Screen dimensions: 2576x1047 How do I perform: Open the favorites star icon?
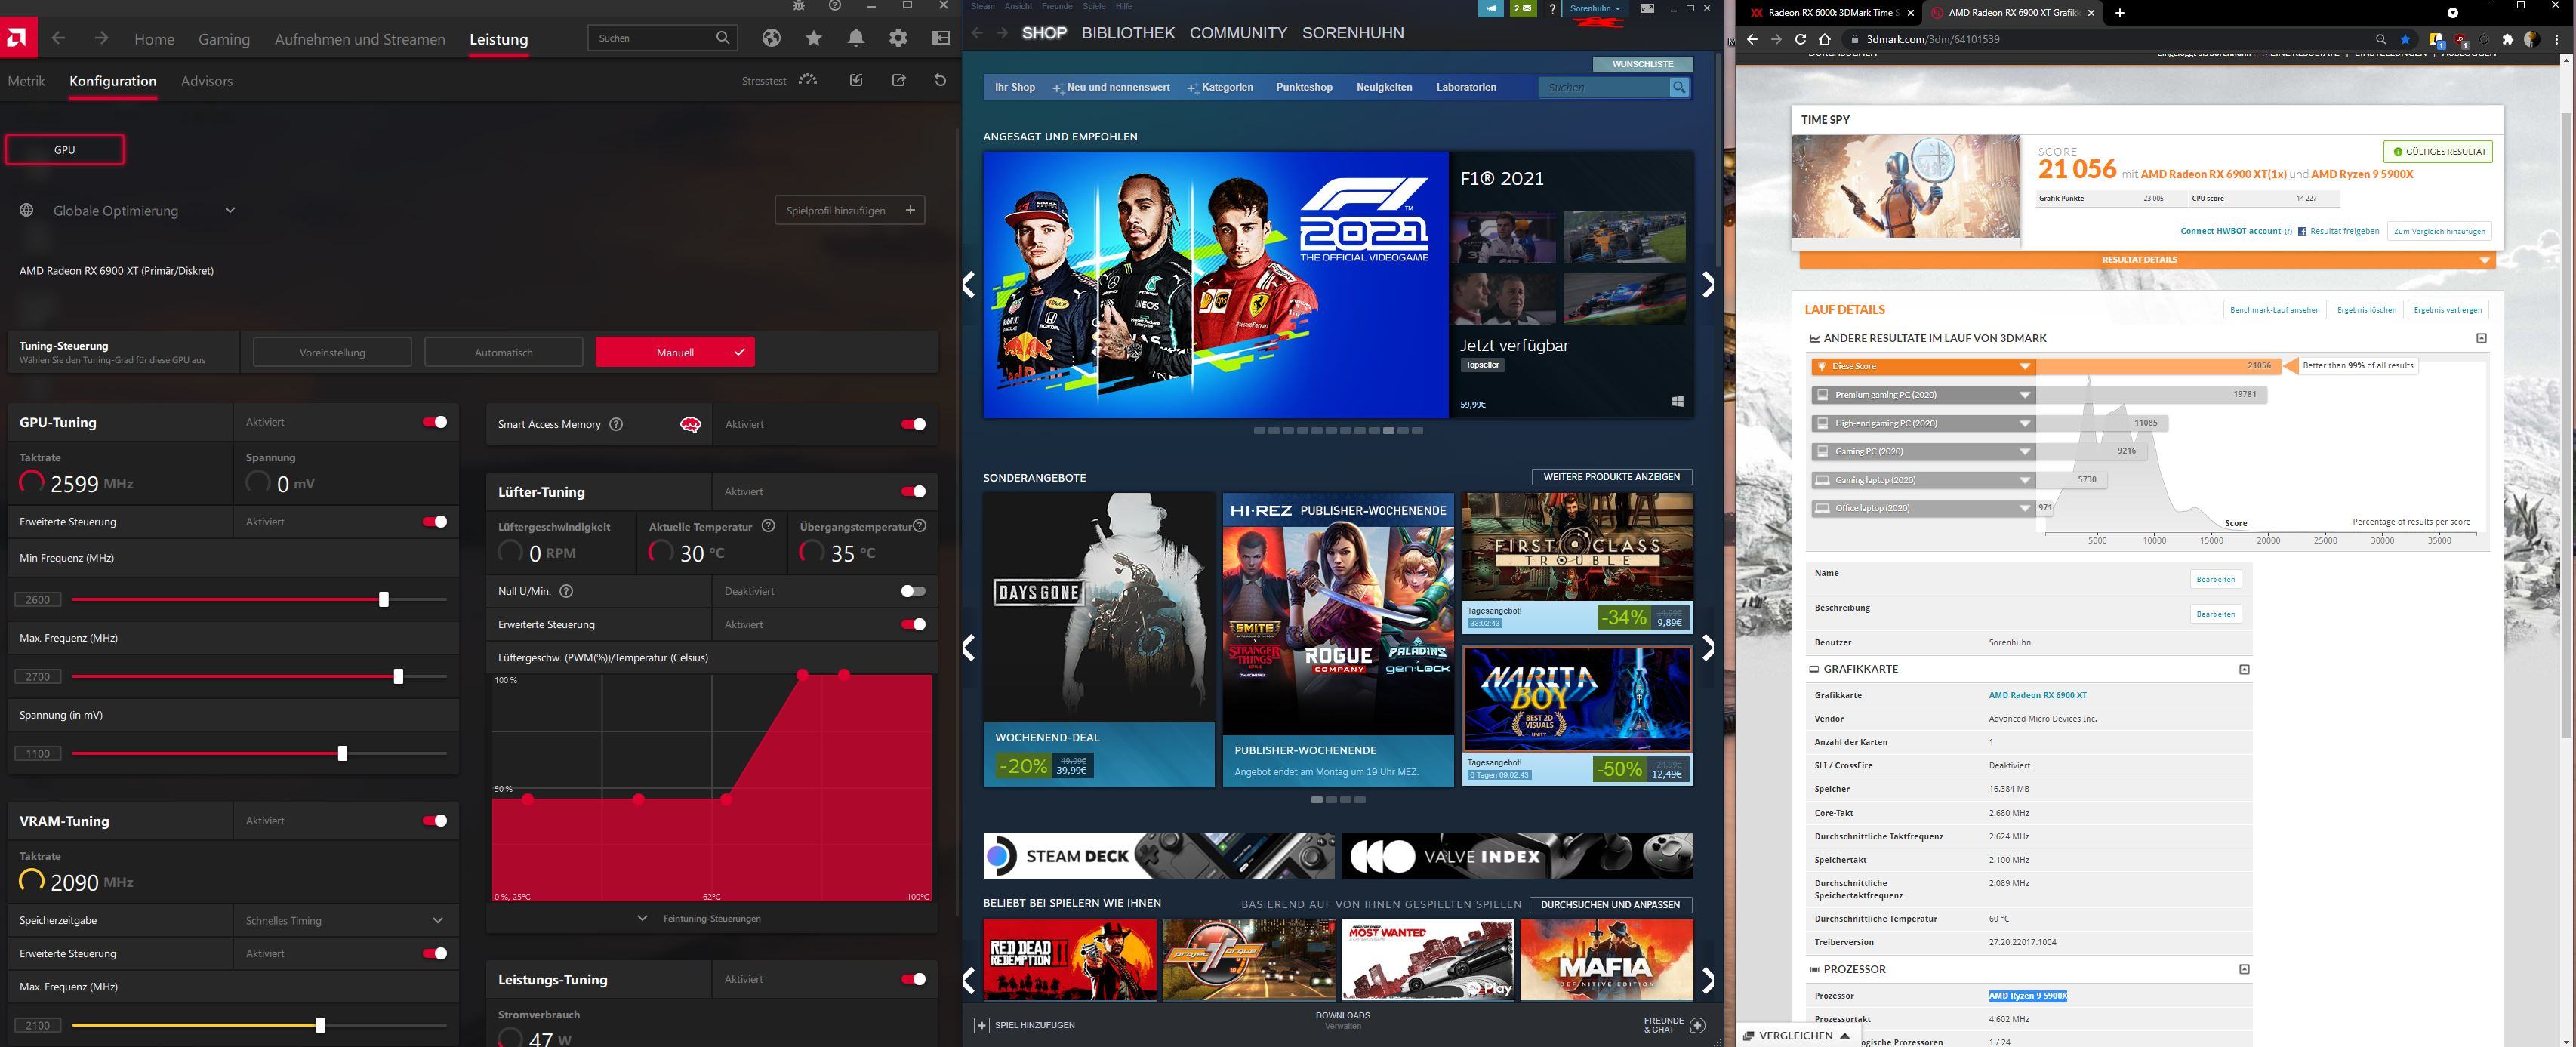click(813, 38)
